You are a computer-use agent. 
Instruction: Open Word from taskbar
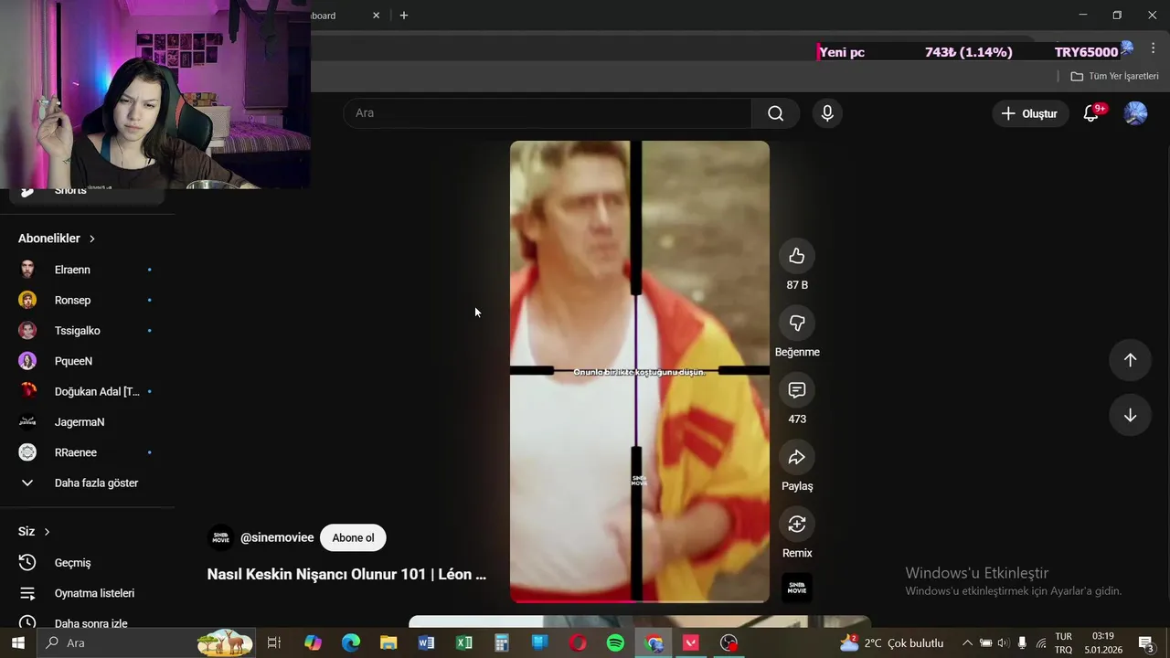coord(426,643)
